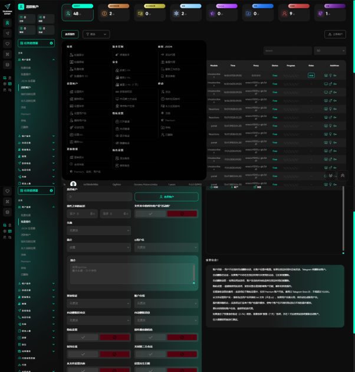Click the Telegram Expert logo
The height and width of the screenshot is (372, 355).
pyautogui.click(x=7, y=8)
